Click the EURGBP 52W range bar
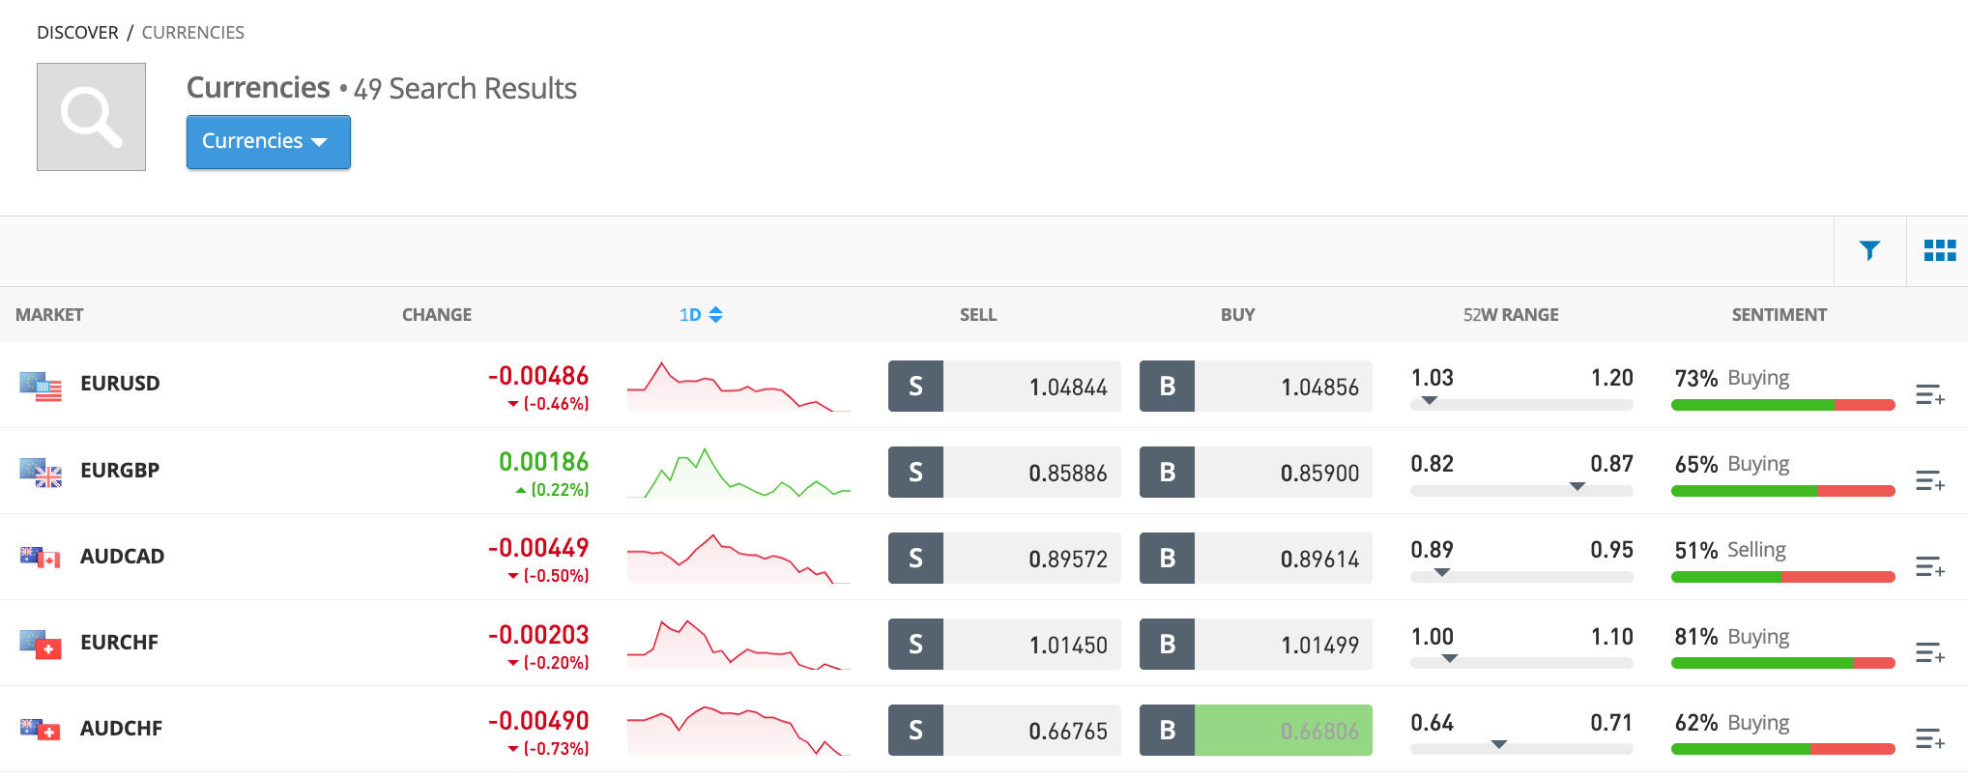Screen dimensions: 1968x777 point(1521,490)
